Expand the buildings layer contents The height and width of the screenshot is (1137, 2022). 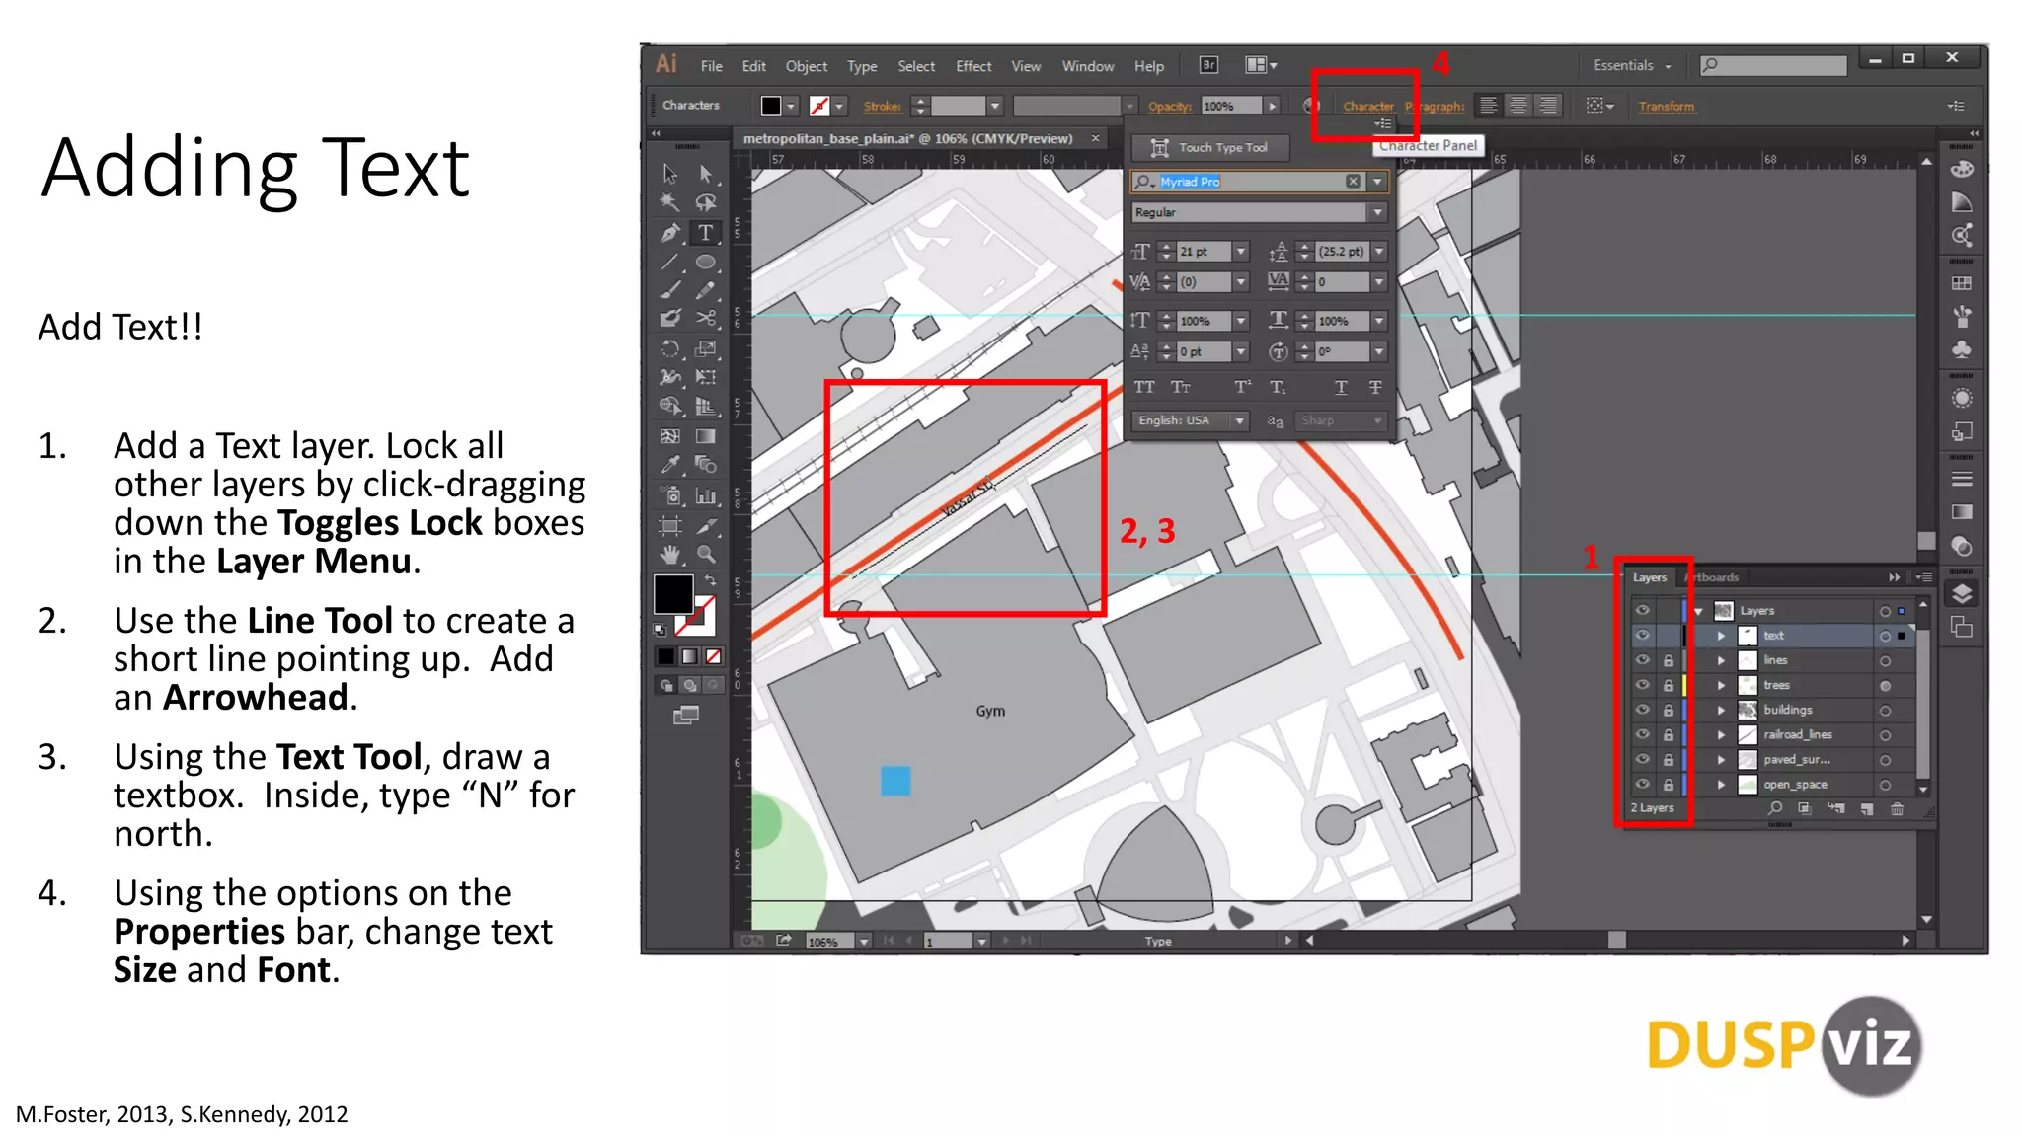[x=1721, y=710]
